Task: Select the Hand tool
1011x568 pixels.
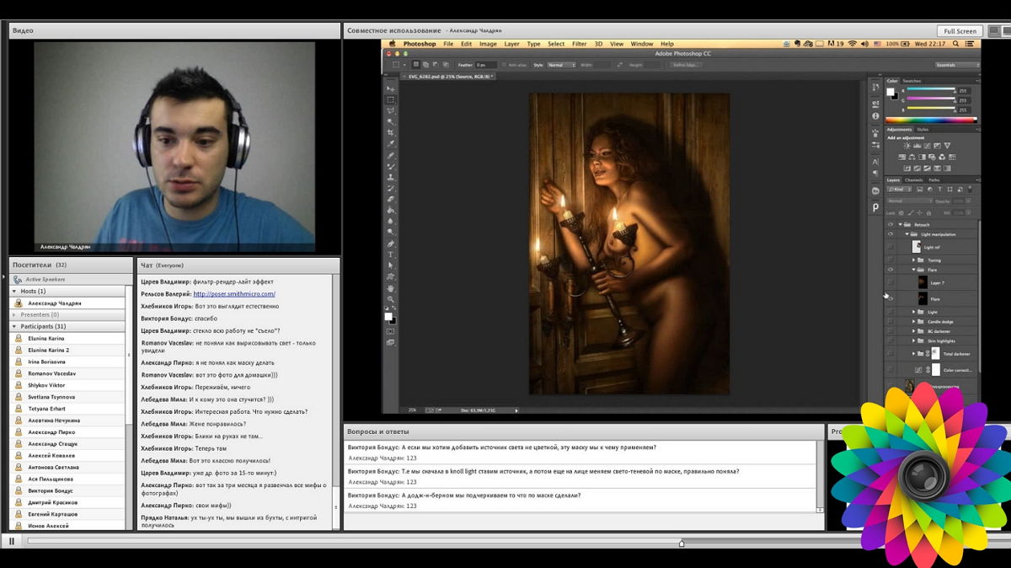Action: (390, 287)
